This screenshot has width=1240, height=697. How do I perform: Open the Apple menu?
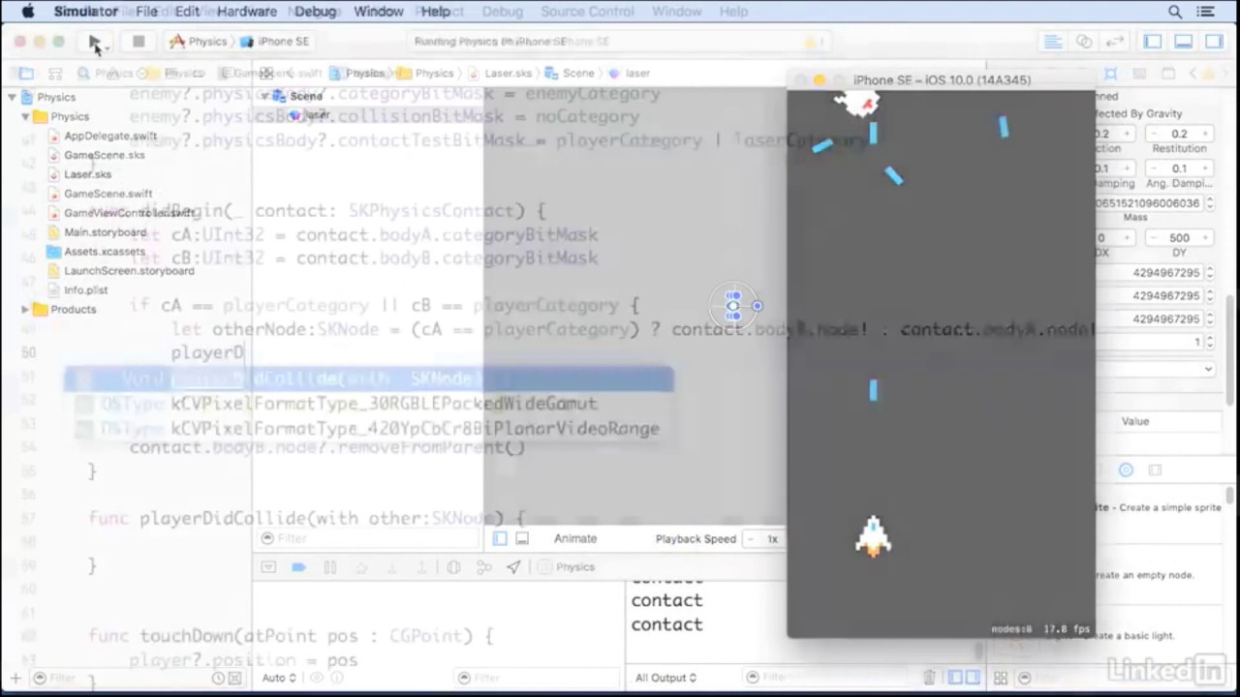[x=27, y=12]
